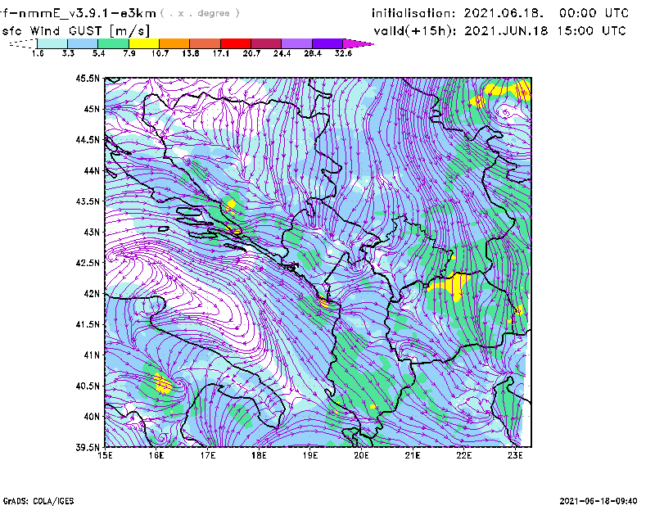Click the 39.5N latitude label
The image size is (655, 506).
click(88, 448)
